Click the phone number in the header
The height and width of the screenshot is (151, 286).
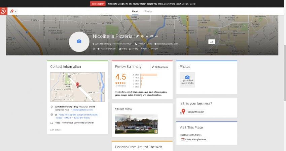145,44
